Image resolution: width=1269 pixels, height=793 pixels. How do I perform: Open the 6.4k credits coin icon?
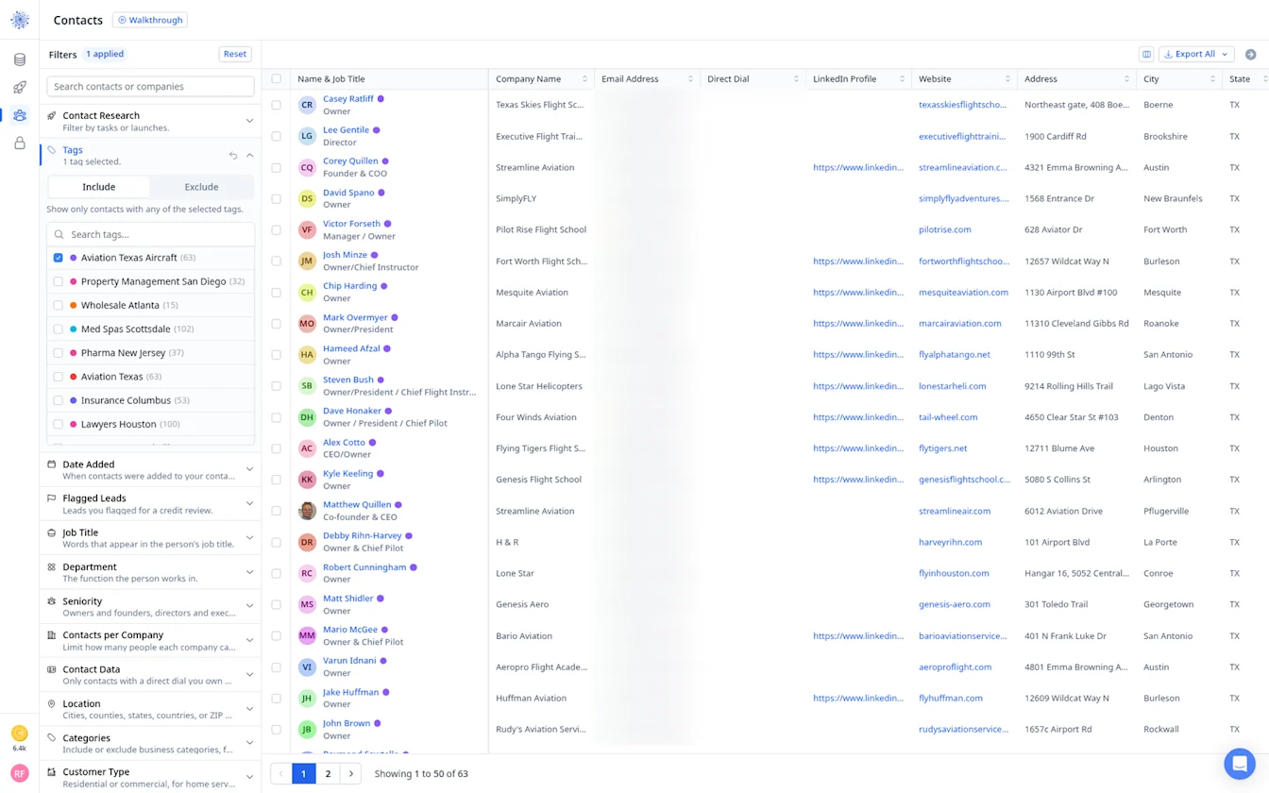pos(20,734)
